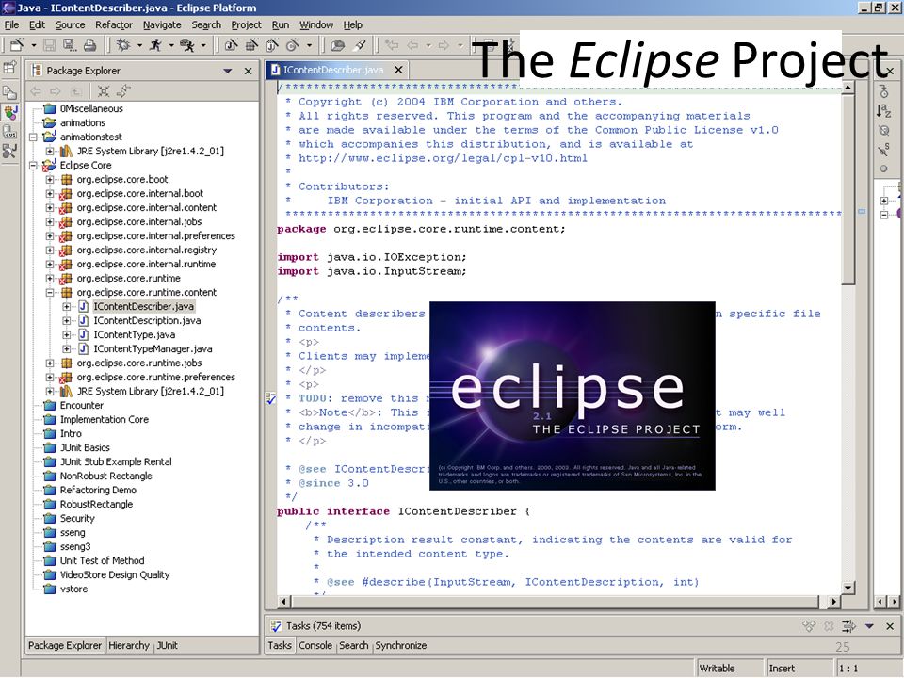Screen dimensions: 904x678
Task: Switch to the Synchronize tab
Action: (x=401, y=646)
